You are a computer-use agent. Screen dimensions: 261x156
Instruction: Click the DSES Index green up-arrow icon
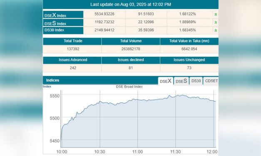(x=216, y=22)
